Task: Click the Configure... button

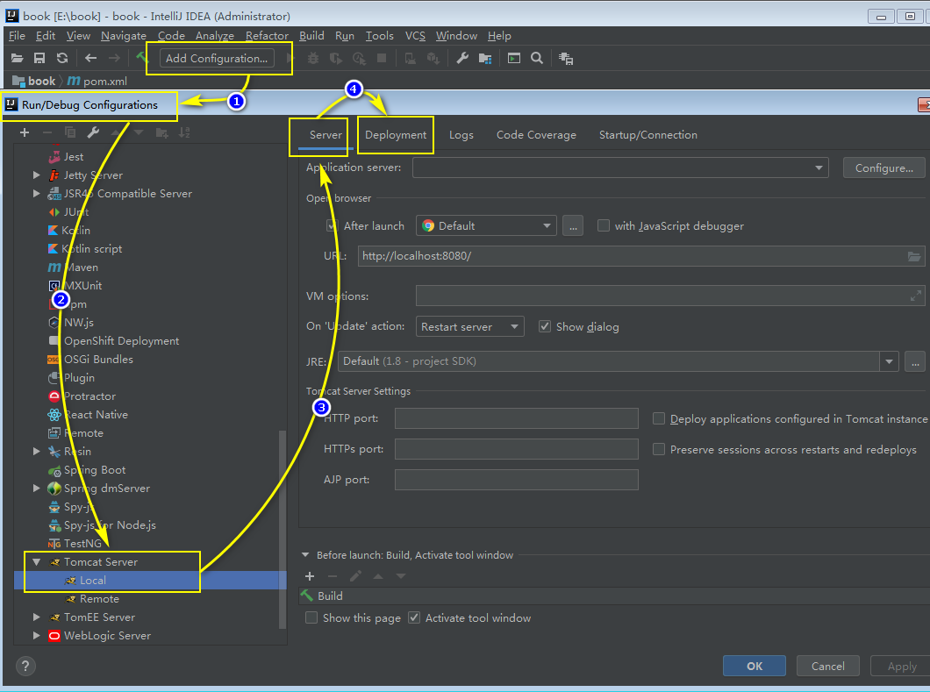Action: [x=883, y=168]
